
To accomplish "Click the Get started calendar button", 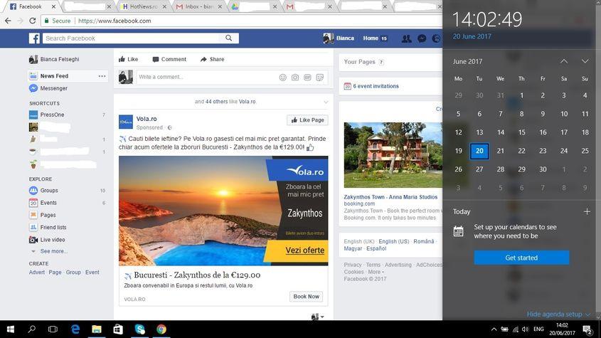I will click(x=521, y=258).
